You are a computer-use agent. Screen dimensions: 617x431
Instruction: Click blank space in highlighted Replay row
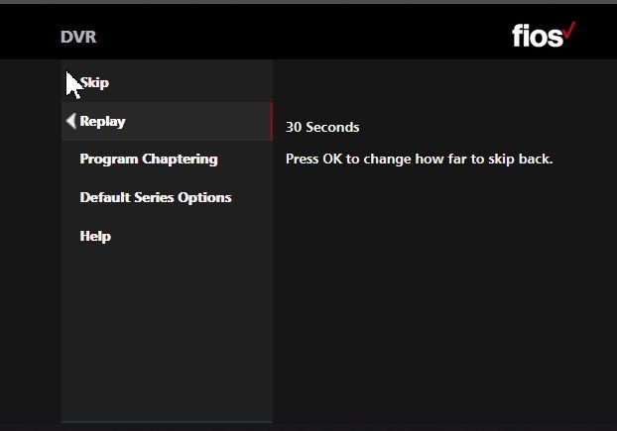coord(196,122)
